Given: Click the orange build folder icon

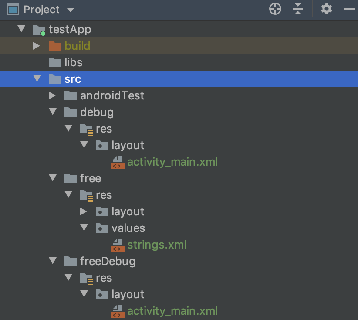Looking at the screenshot, I should (55, 46).
